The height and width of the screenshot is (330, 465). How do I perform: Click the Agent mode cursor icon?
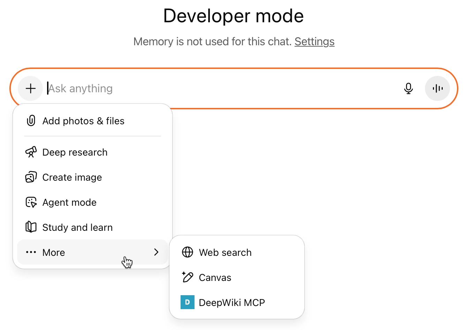[31, 202]
